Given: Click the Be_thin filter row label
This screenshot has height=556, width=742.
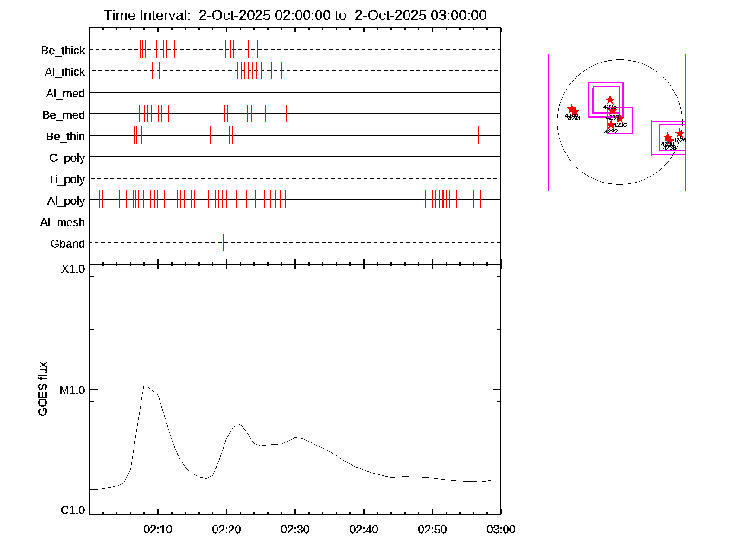Looking at the screenshot, I should [x=65, y=136].
